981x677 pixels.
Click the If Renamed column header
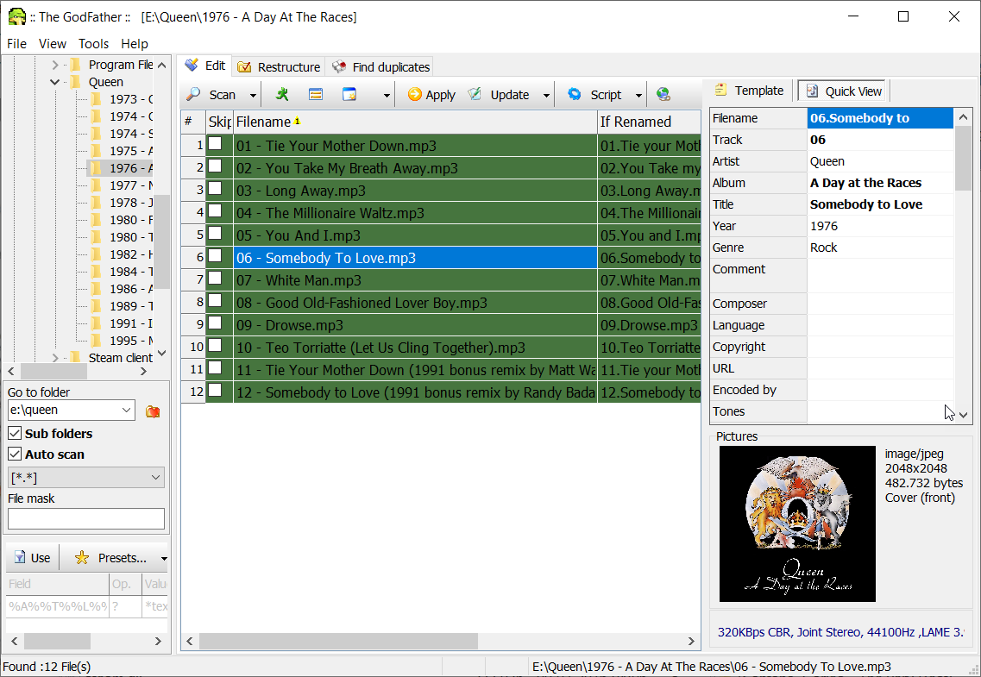coord(650,122)
